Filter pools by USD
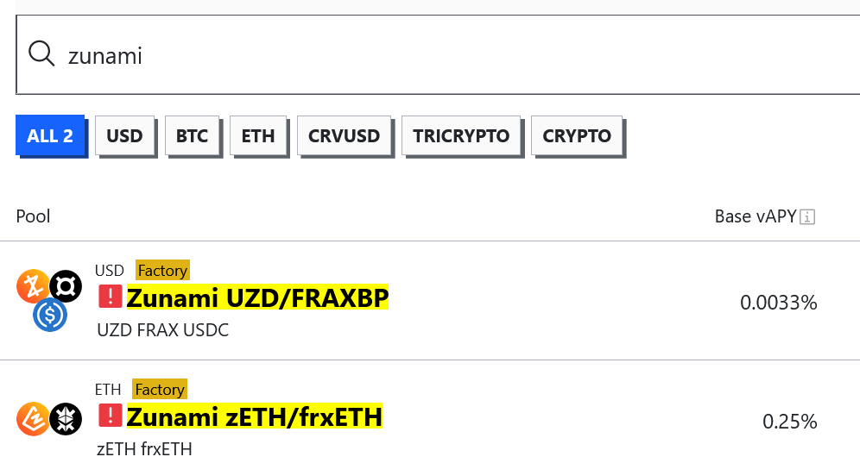This screenshot has width=860, height=463. tap(124, 135)
